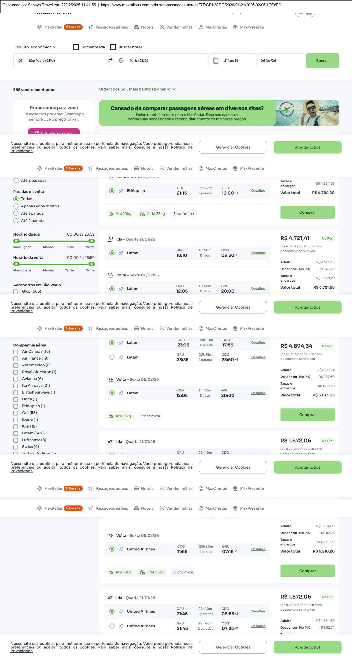The width and height of the screenshot is (352, 660).
Task: Pin the United Airlines 23h 20m return flight
Action: (121, 549)
